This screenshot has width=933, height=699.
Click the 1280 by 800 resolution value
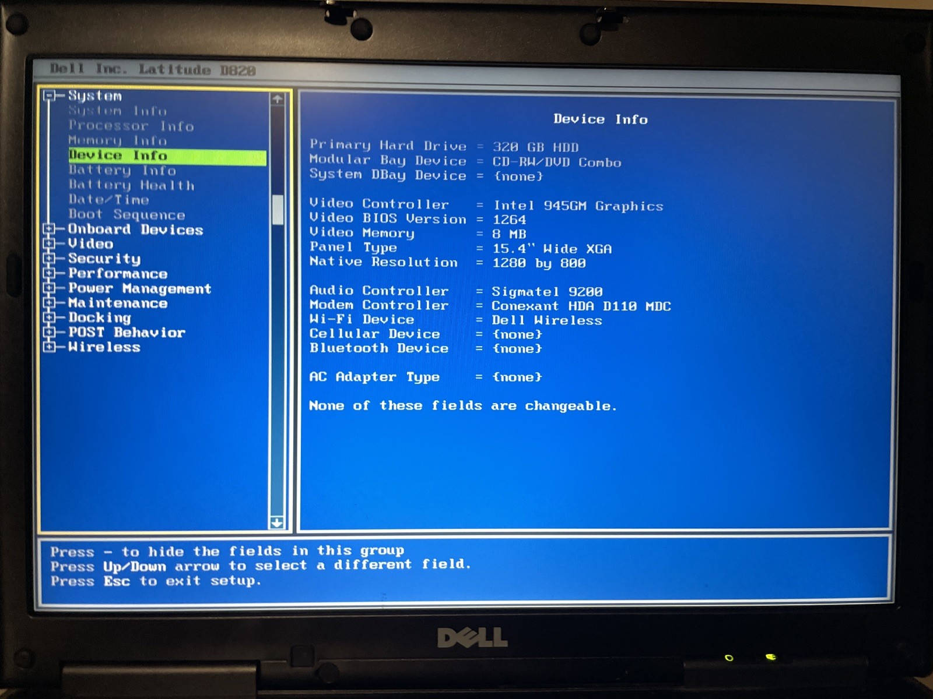click(539, 263)
